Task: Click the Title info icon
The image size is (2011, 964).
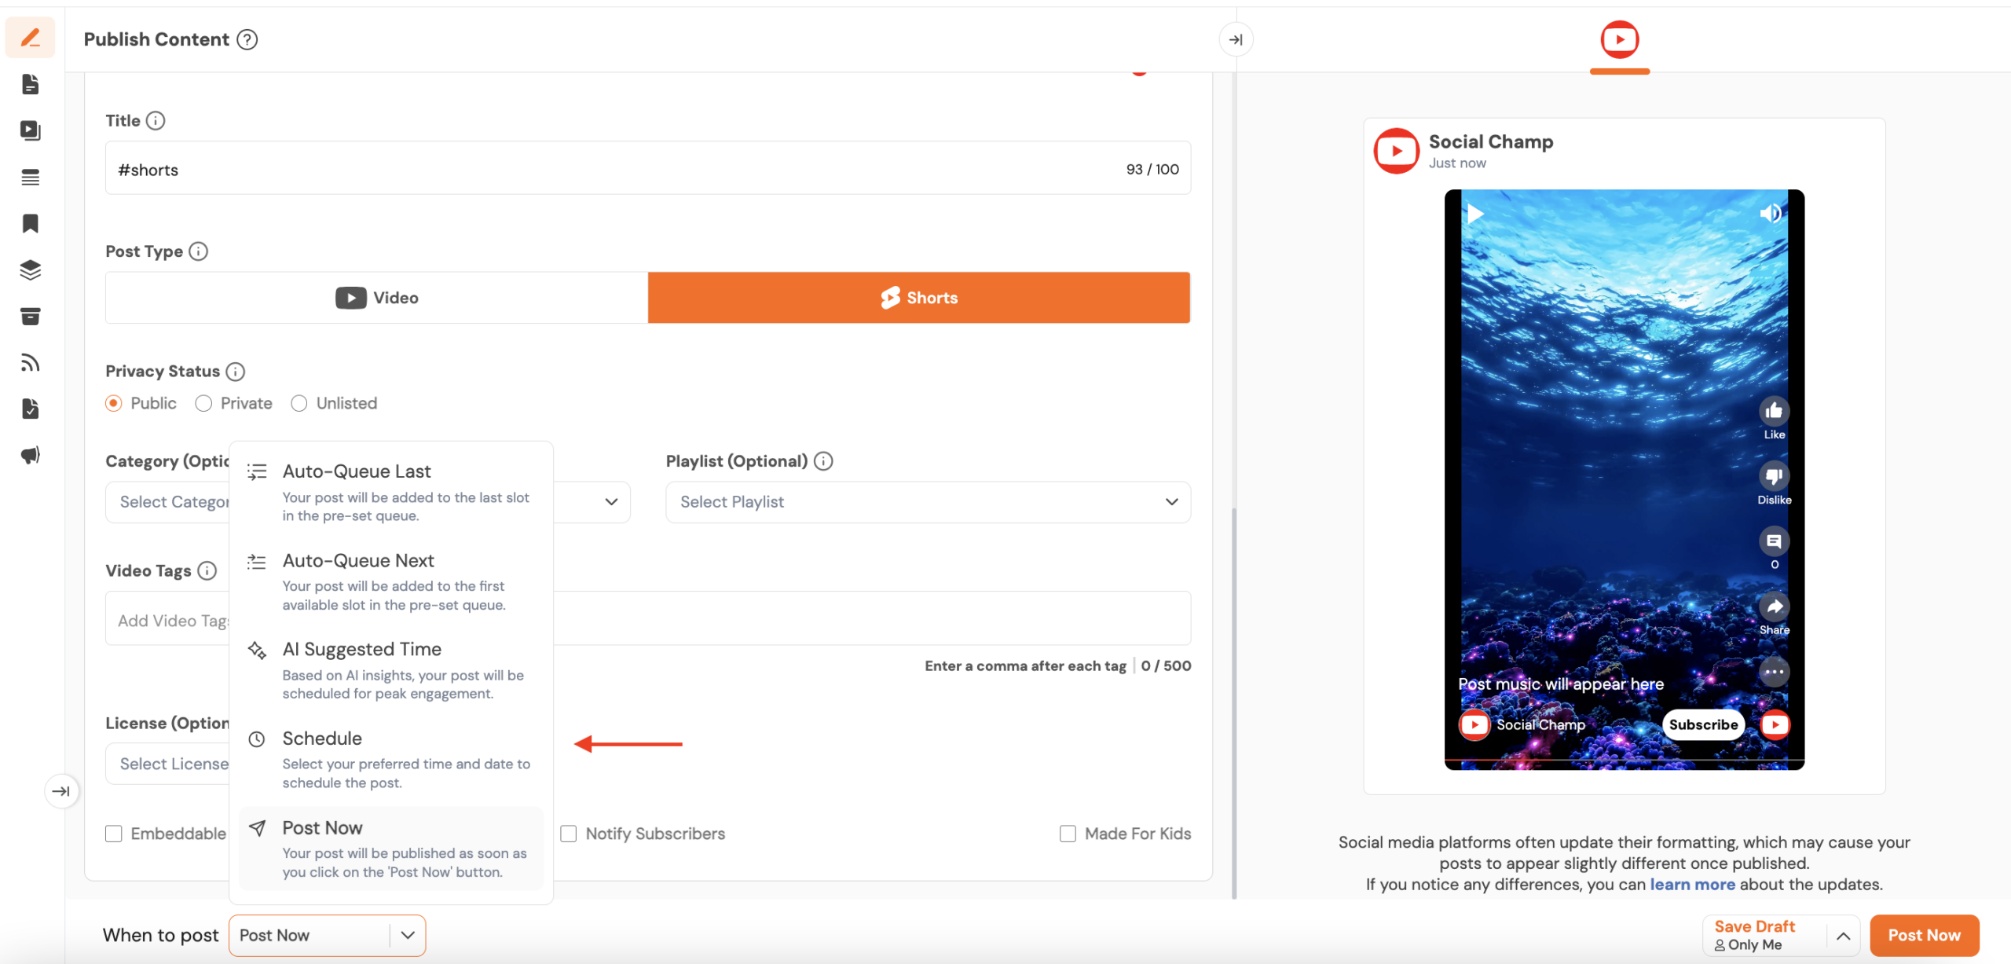Action: pos(156,120)
